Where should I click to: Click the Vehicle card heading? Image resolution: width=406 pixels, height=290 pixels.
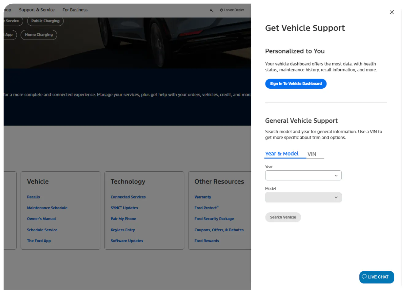tap(38, 181)
